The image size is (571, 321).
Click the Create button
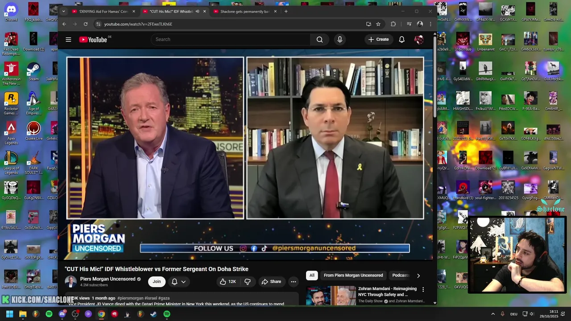coord(378,40)
